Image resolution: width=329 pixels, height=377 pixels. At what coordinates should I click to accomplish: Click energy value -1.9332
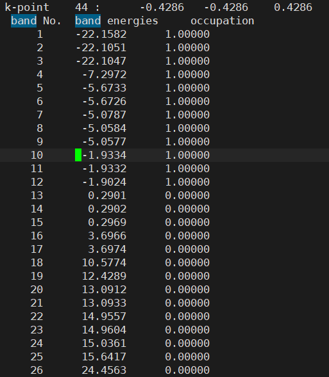pos(104,169)
